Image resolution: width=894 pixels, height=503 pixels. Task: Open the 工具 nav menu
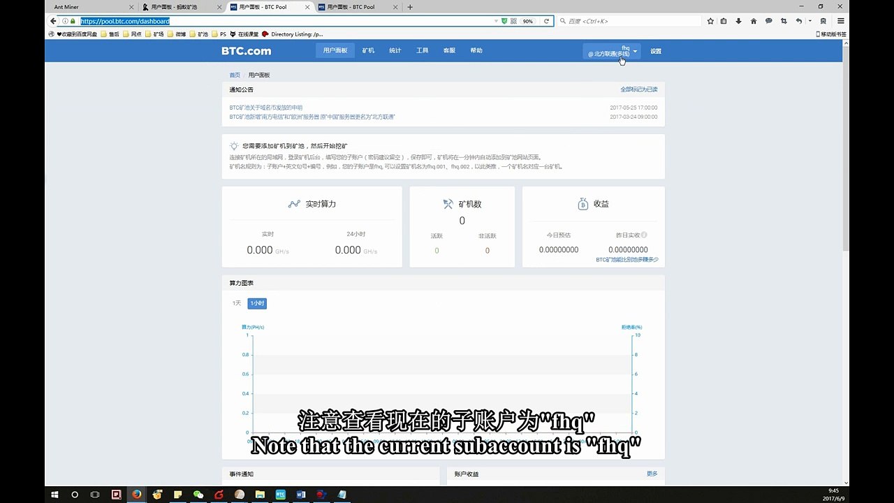pos(423,50)
